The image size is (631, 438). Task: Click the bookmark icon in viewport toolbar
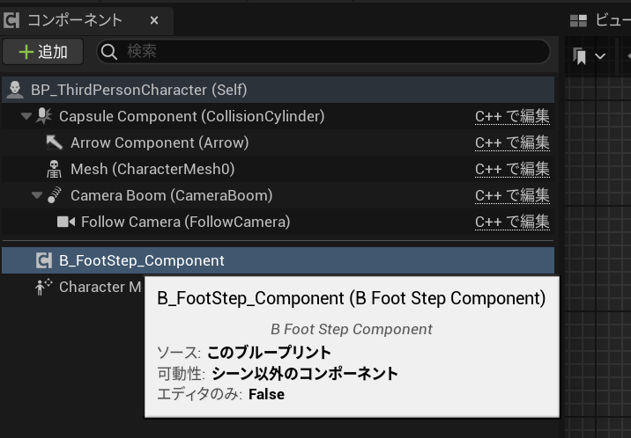[580, 56]
